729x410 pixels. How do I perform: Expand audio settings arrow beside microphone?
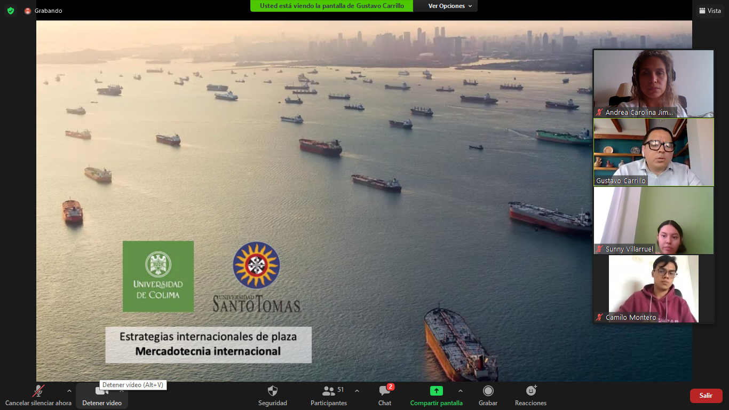point(69,391)
